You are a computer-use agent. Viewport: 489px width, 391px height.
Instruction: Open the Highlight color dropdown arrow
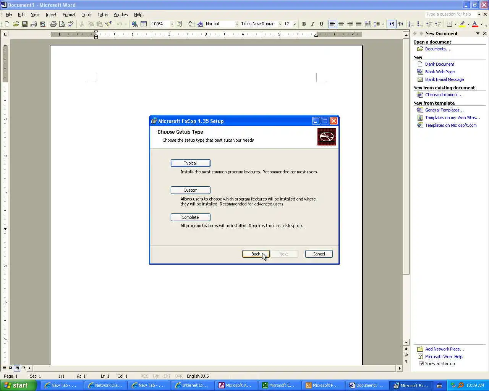[468, 24]
